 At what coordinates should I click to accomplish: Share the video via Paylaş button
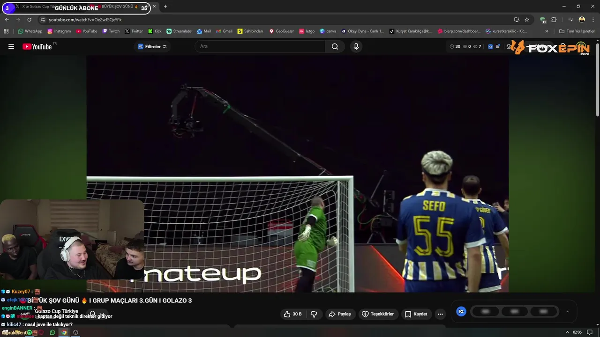(340, 314)
